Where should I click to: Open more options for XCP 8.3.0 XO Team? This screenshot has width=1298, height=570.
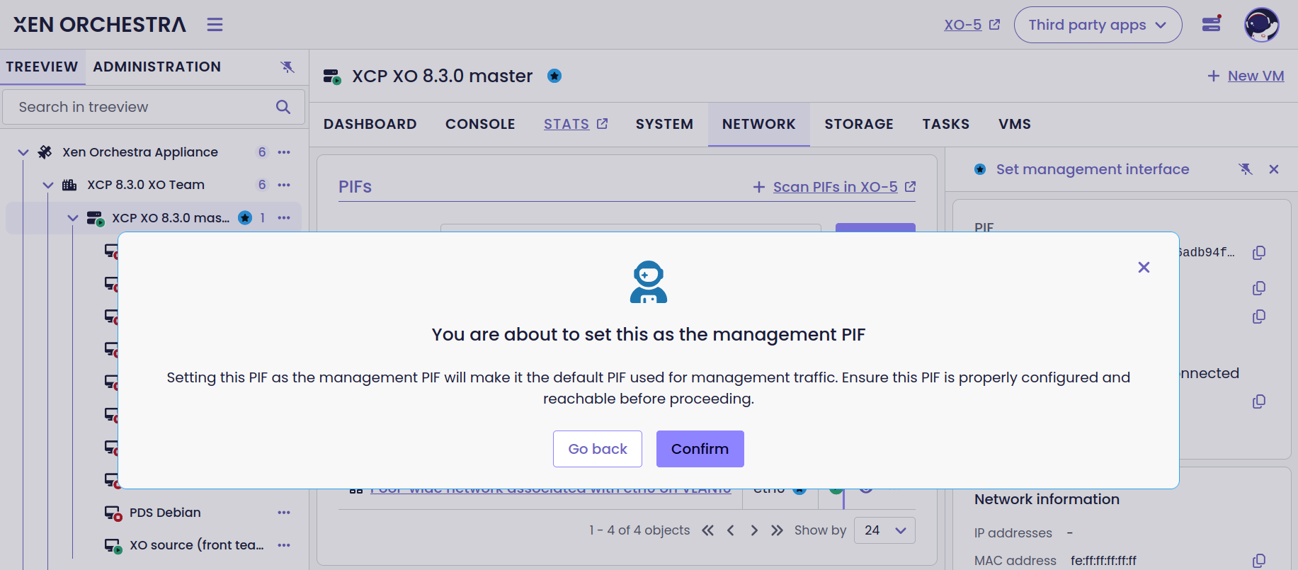(284, 185)
